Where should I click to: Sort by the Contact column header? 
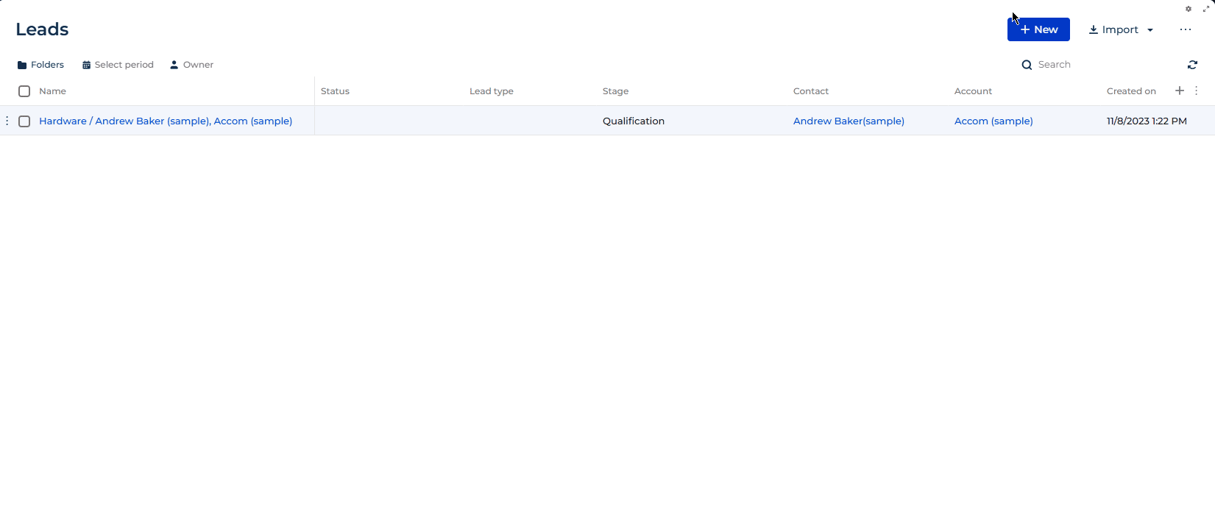point(811,91)
